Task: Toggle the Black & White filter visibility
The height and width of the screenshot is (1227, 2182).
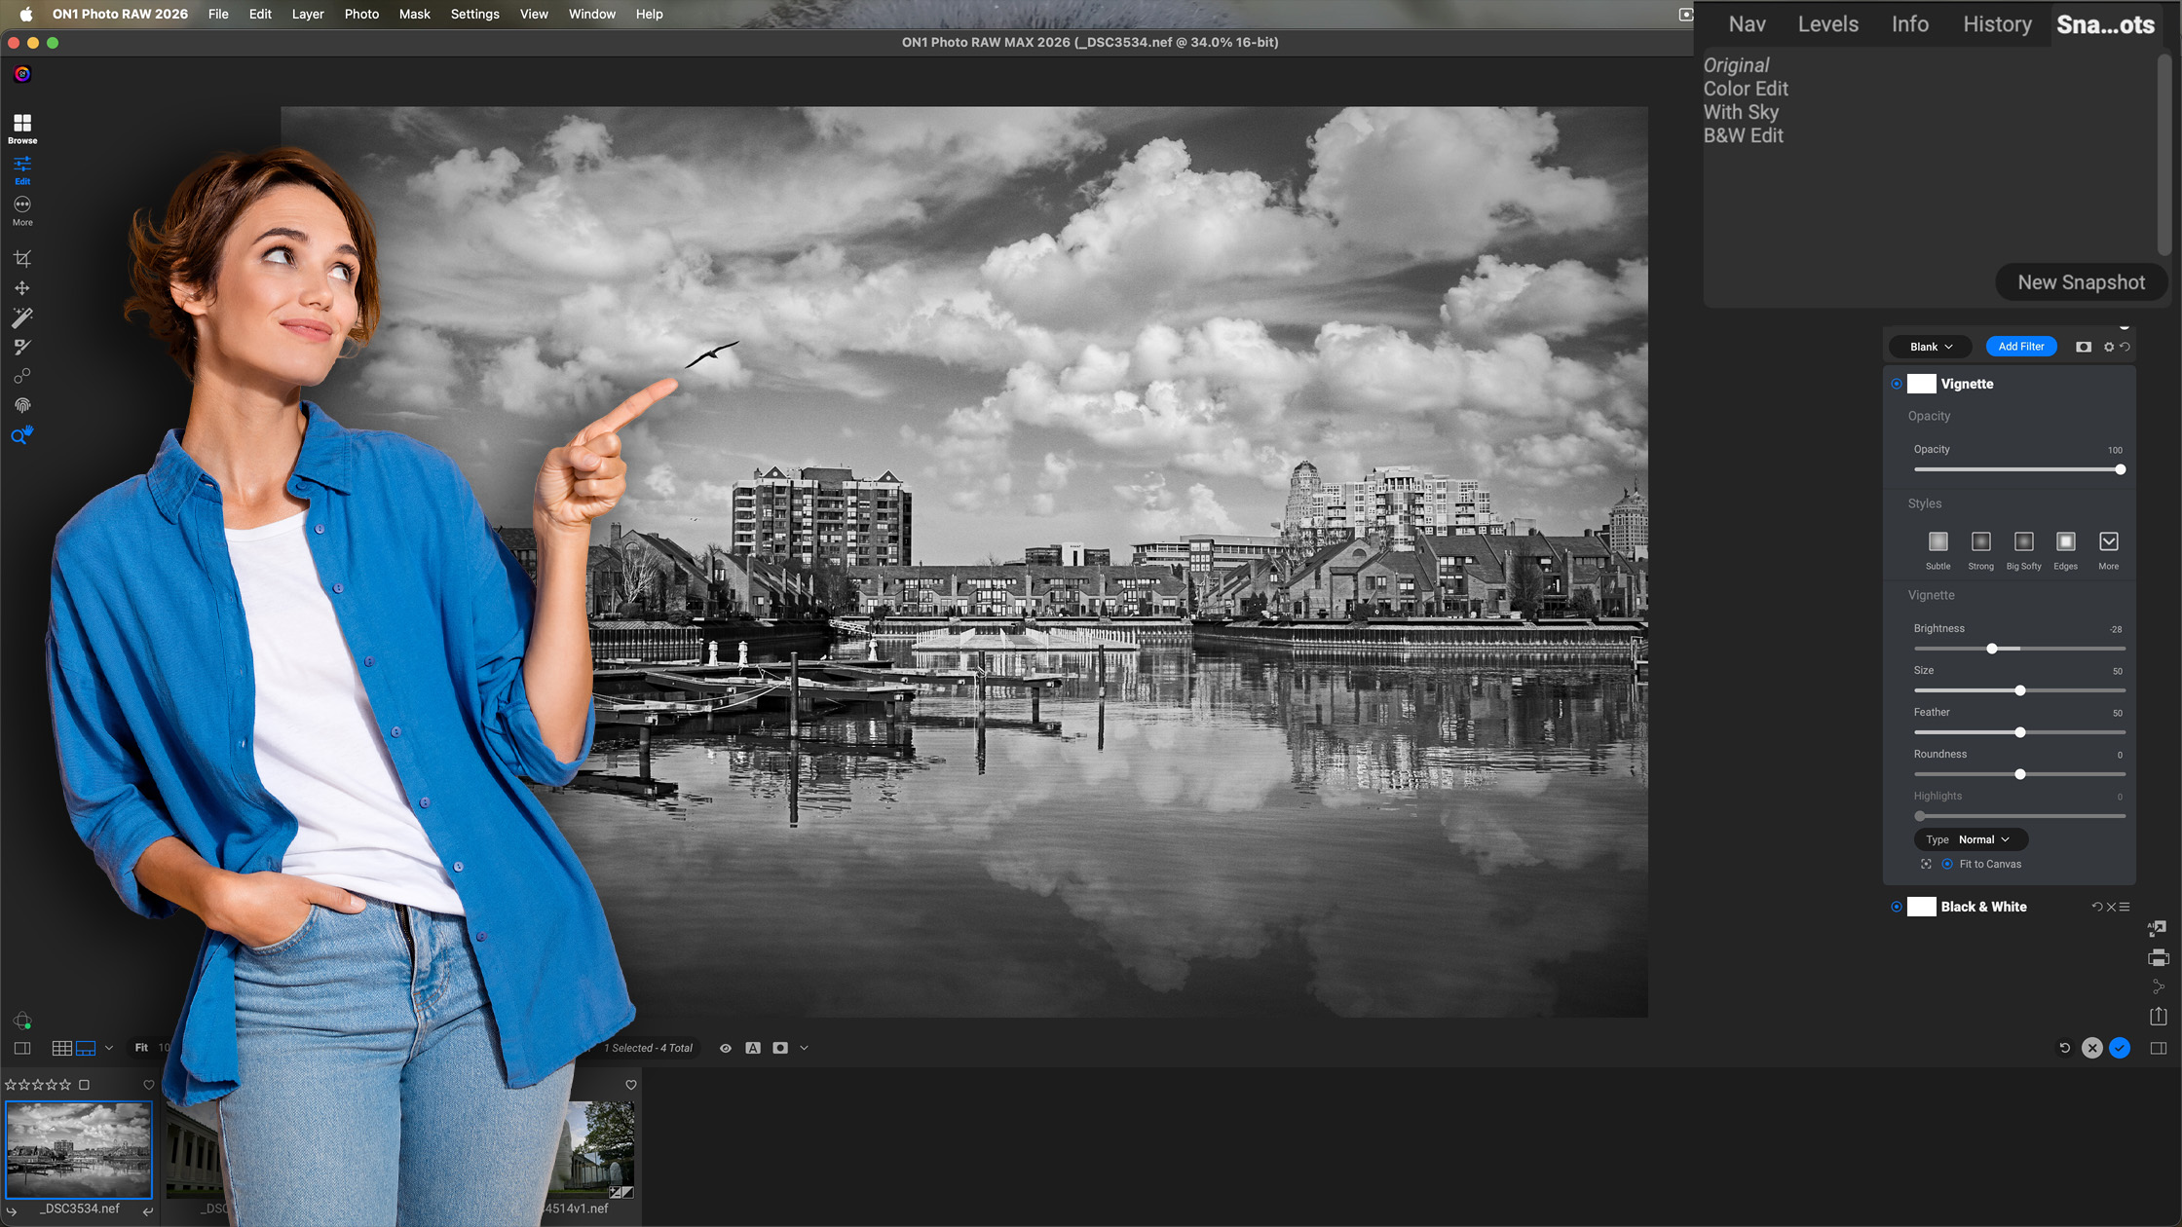Action: coord(1896,907)
